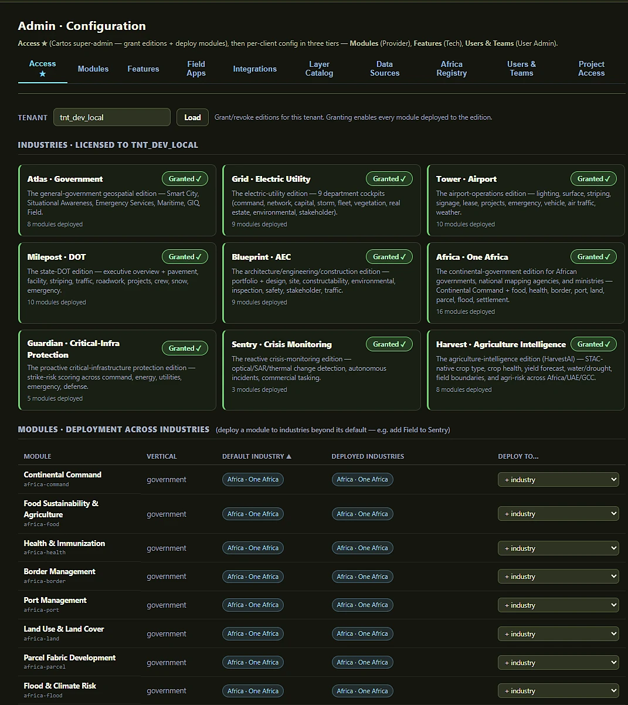Click Health & Immunization module name
This screenshot has width=628, height=705.
pyautogui.click(x=65, y=543)
